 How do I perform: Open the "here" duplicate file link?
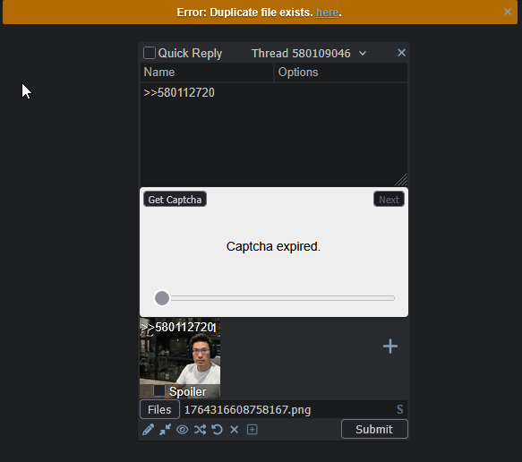tap(327, 13)
